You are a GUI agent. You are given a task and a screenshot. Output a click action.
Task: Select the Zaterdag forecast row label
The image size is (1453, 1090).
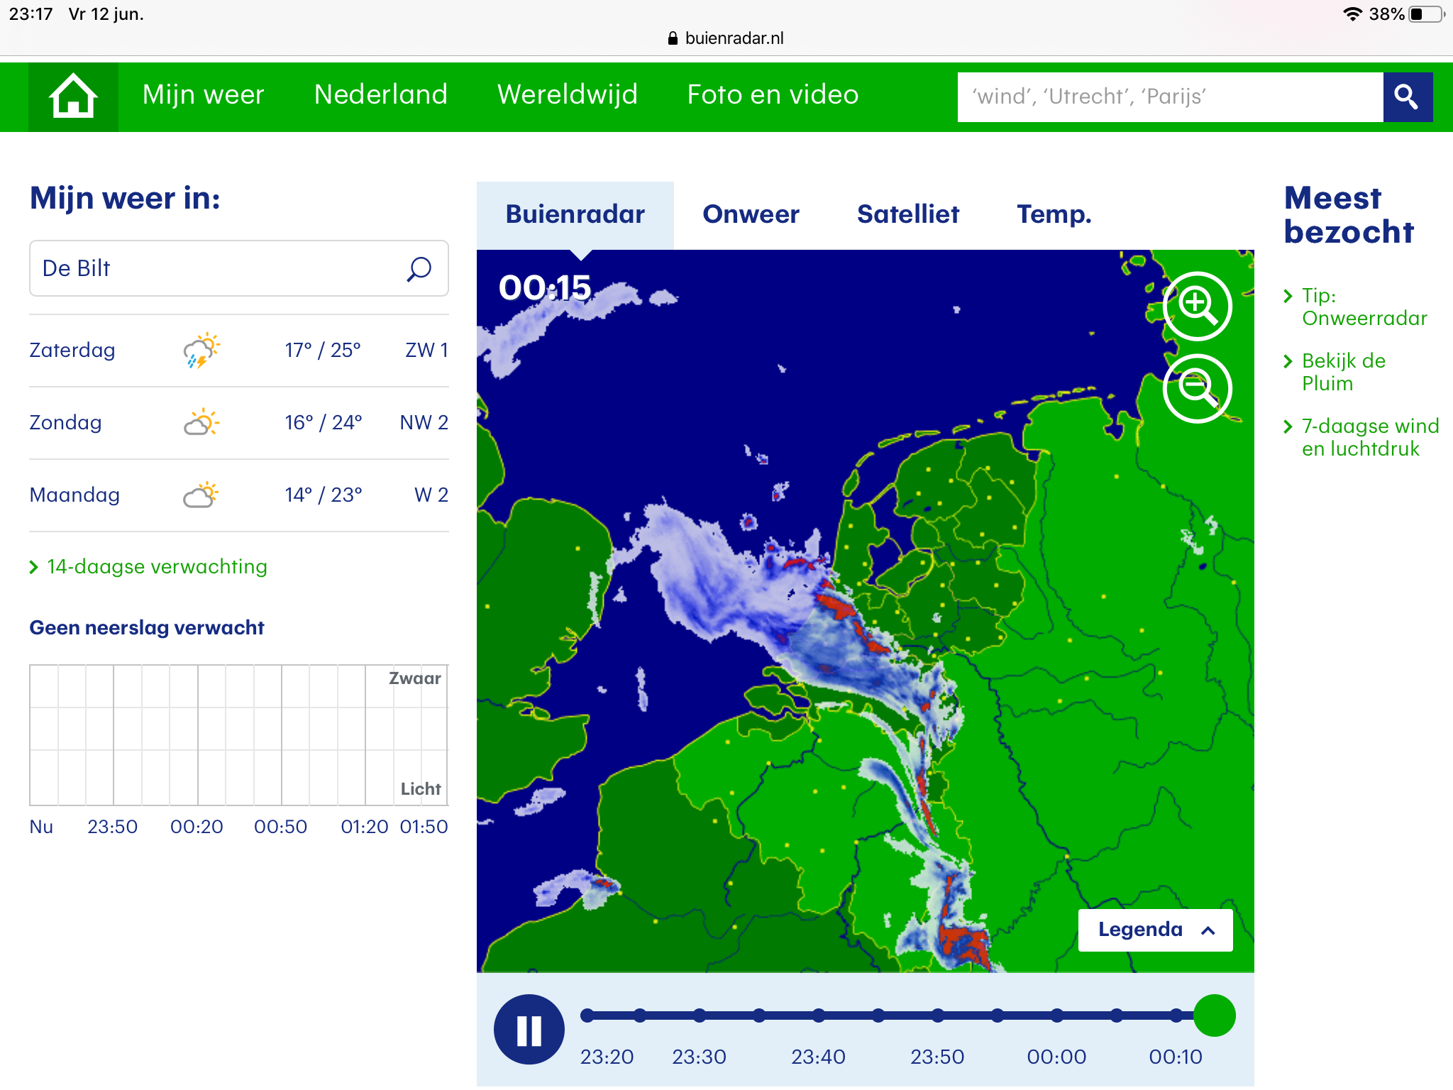[x=72, y=351]
